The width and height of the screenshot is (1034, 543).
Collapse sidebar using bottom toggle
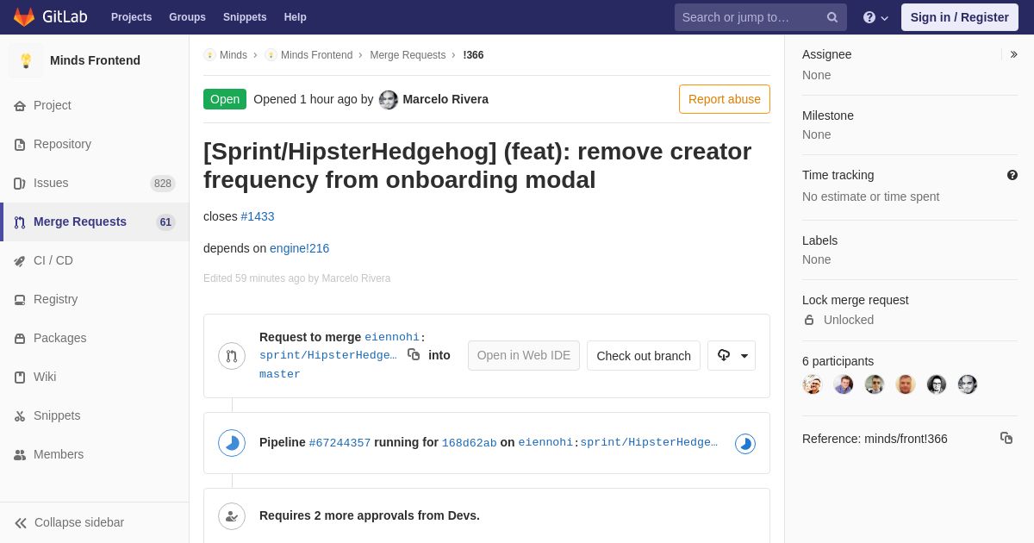pyautogui.click(x=95, y=522)
